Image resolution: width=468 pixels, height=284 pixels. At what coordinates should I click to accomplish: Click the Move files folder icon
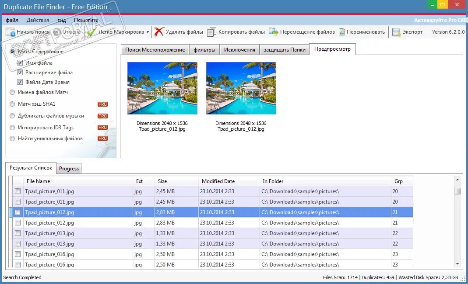273,31
